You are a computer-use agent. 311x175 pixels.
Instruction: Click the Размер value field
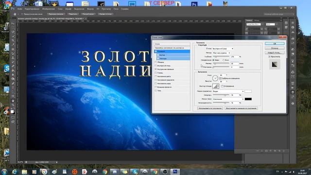[235, 64]
